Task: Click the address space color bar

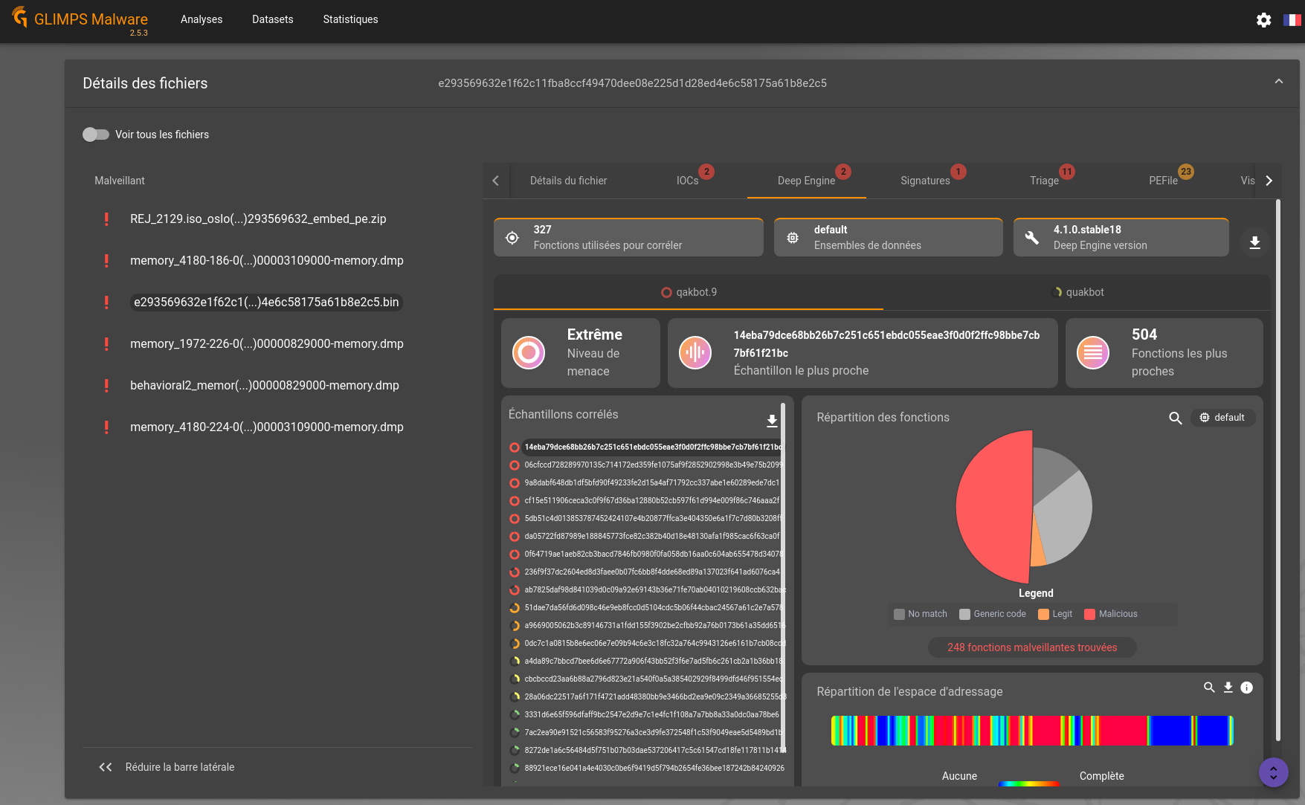Action: pos(1032,731)
